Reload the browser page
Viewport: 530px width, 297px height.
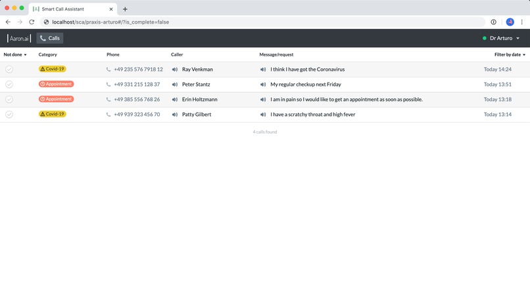coord(32,22)
